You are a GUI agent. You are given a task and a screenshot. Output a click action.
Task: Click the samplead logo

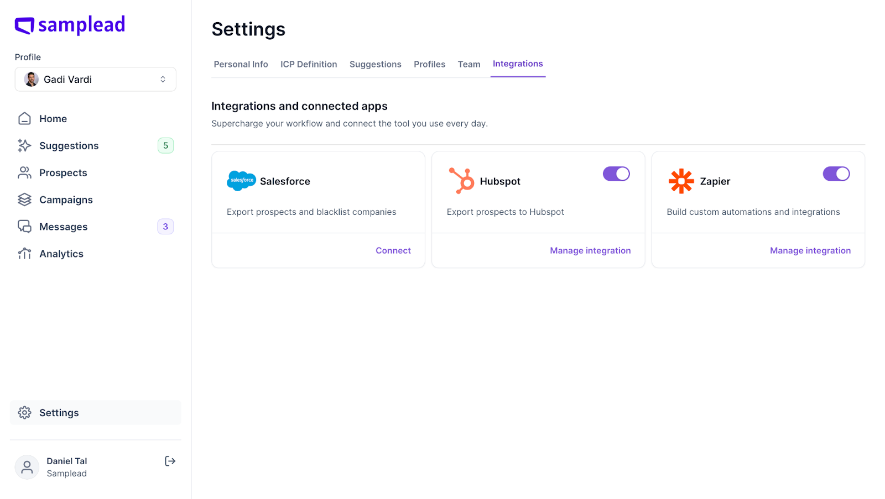tap(70, 25)
